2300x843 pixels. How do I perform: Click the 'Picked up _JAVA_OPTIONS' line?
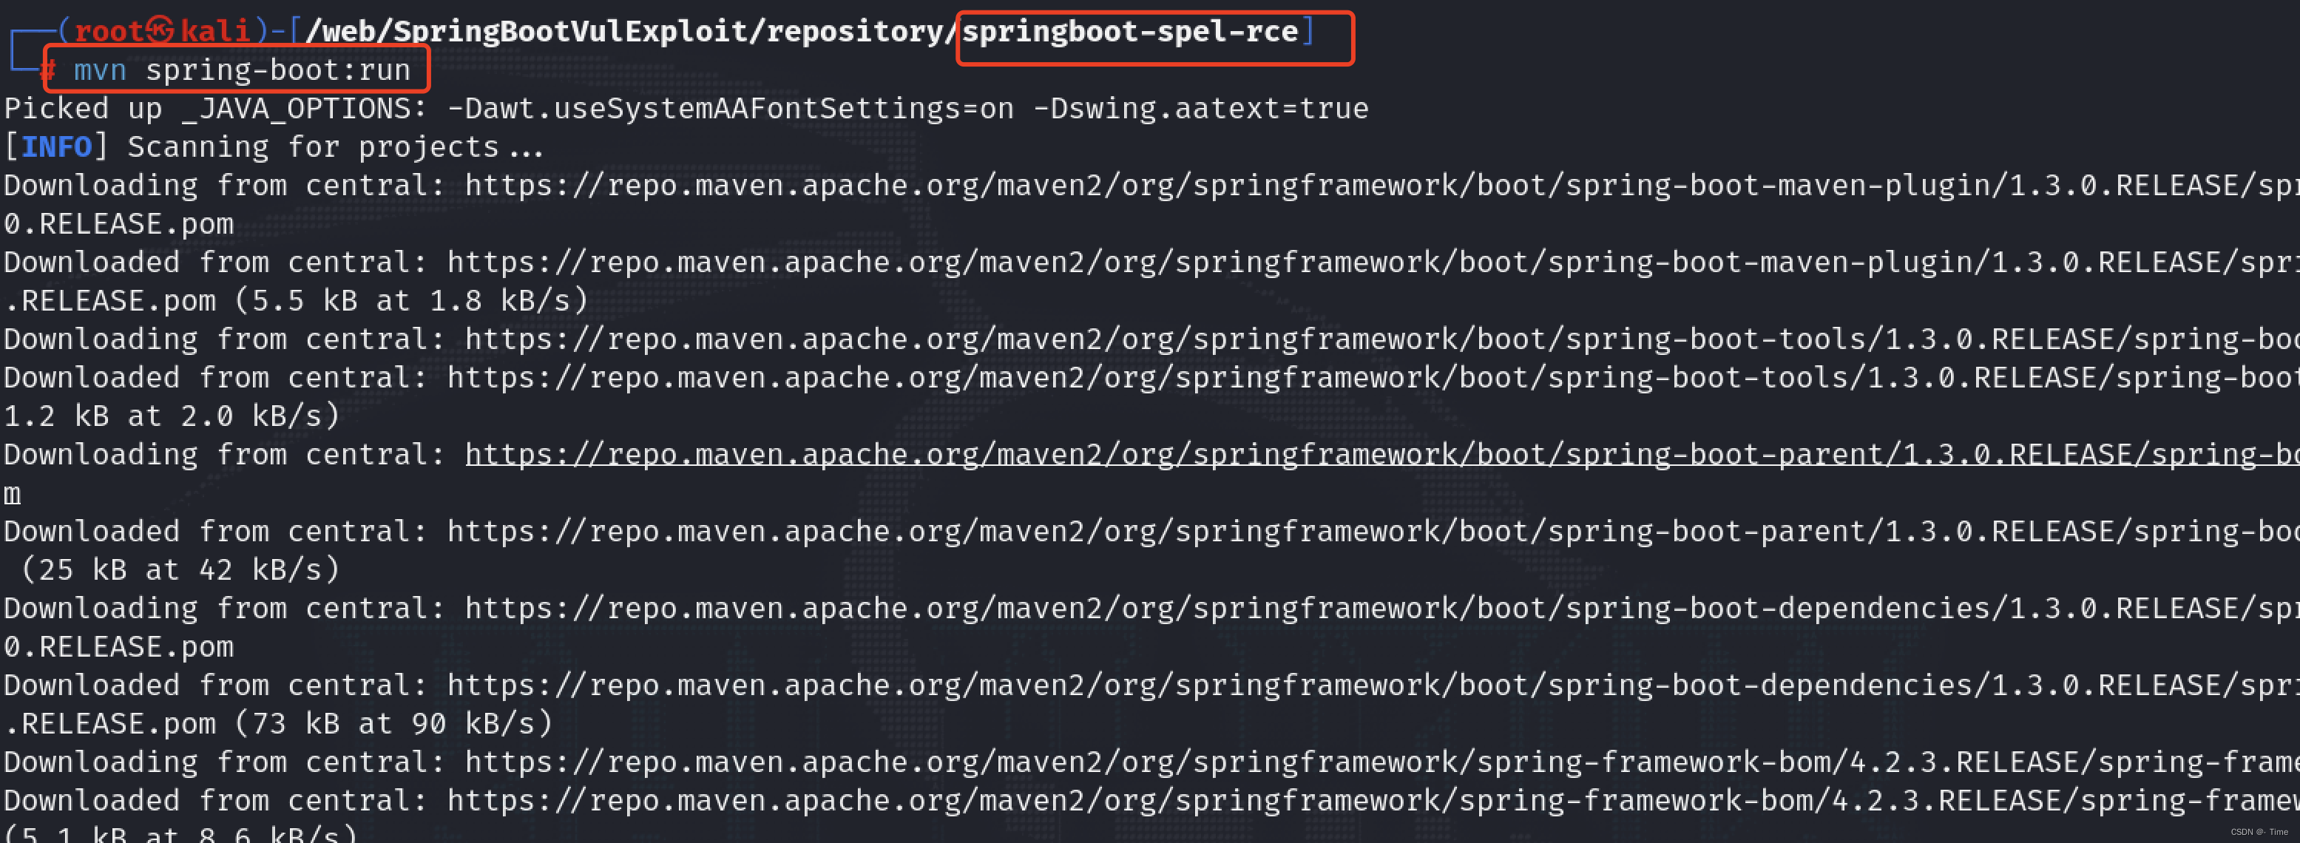686,109
